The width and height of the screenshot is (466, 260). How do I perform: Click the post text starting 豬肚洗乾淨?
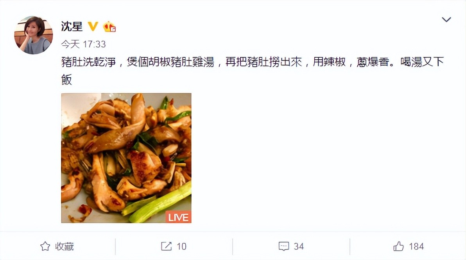[252, 71]
